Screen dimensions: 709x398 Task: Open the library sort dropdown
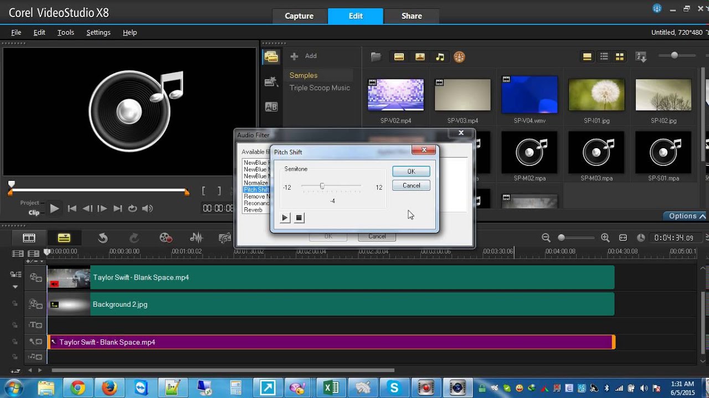[641, 56]
